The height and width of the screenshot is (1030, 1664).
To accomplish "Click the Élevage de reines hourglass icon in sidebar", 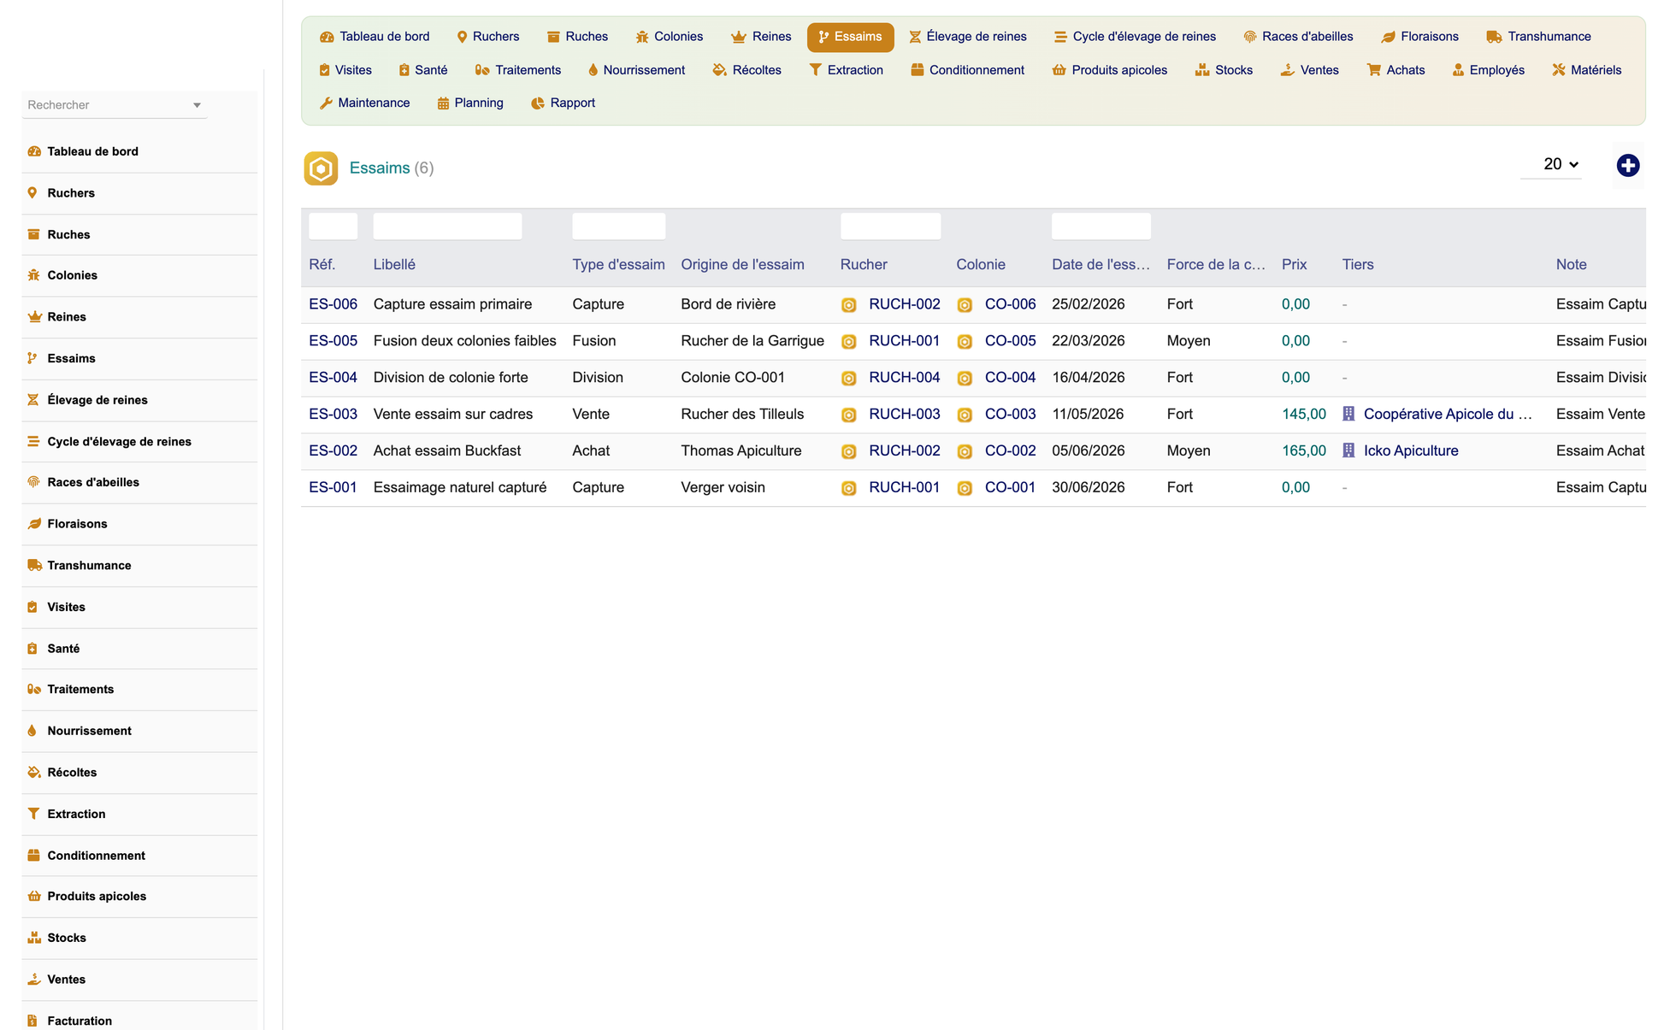I will click(33, 400).
